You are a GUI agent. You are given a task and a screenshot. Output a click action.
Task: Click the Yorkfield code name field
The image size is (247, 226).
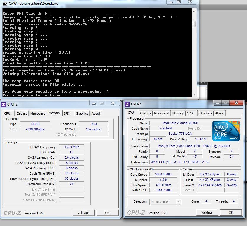coord(166,128)
